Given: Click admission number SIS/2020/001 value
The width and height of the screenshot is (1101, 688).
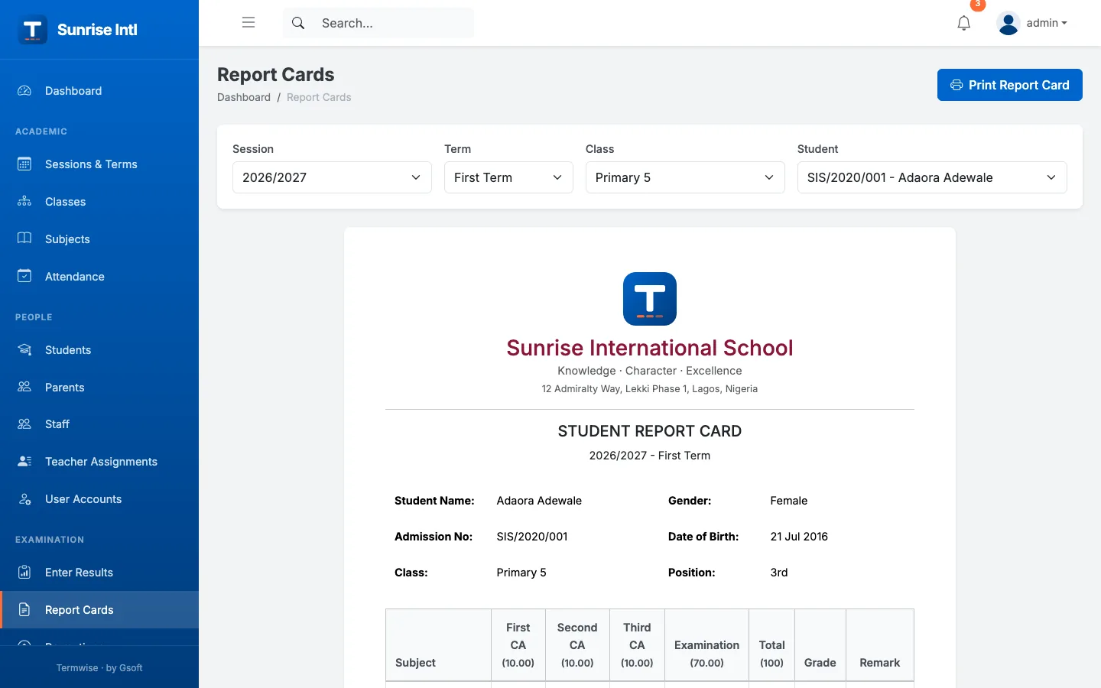Looking at the screenshot, I should coord(532,537).
